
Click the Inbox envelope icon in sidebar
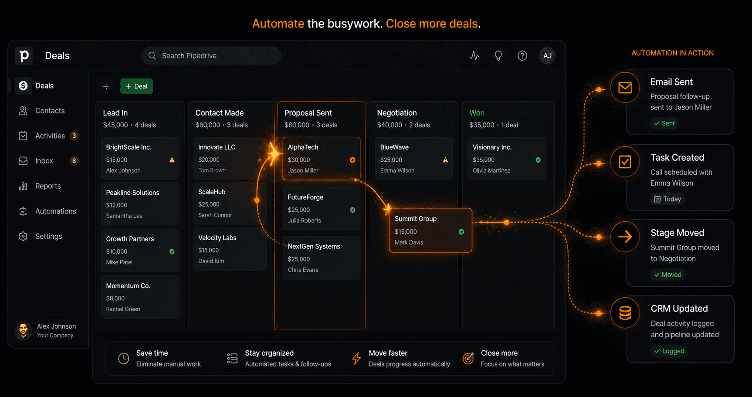[x=23, y=161]
